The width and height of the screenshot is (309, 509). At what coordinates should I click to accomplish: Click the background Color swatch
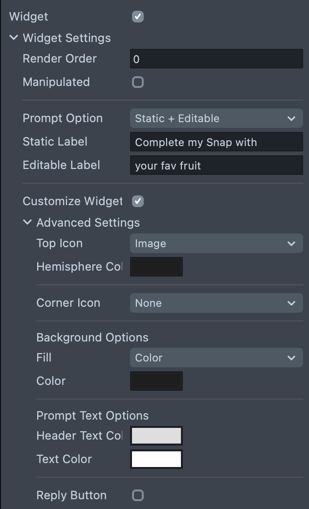(156, 381)
